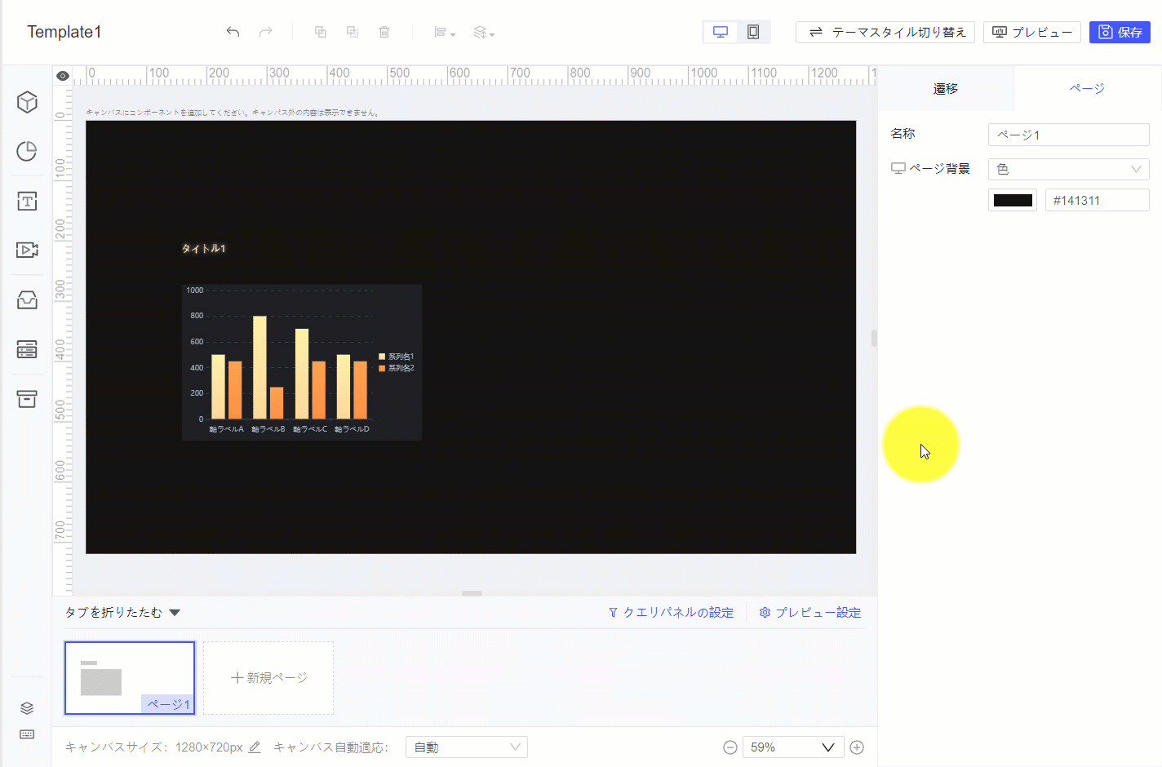The height and width of the screenshot is (767, 1162).
Task: Open the ページ背景 type dropdown
Action: tap(1069, 169)
